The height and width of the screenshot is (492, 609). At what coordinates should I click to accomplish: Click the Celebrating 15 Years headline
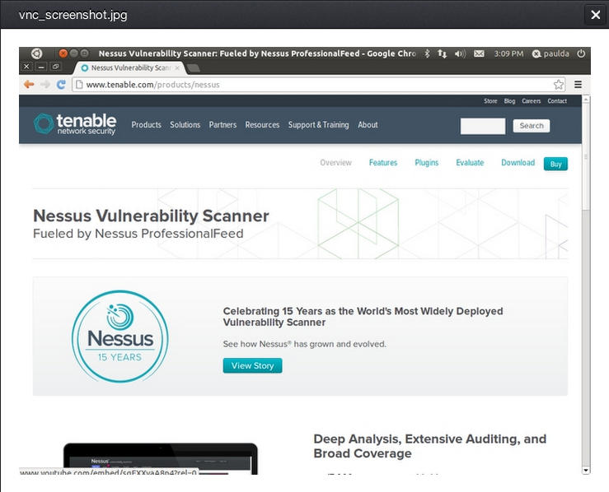tap(363, 317)
